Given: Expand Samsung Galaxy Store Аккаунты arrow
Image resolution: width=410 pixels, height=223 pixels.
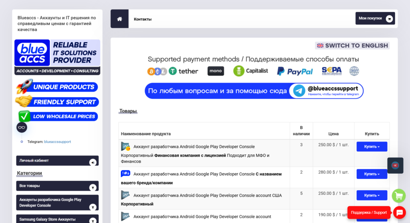Looking at the screenshot, I should coord(92,221).
